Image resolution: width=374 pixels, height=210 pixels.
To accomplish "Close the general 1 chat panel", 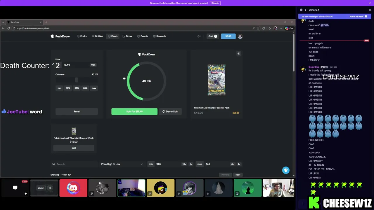I will 370,10.
